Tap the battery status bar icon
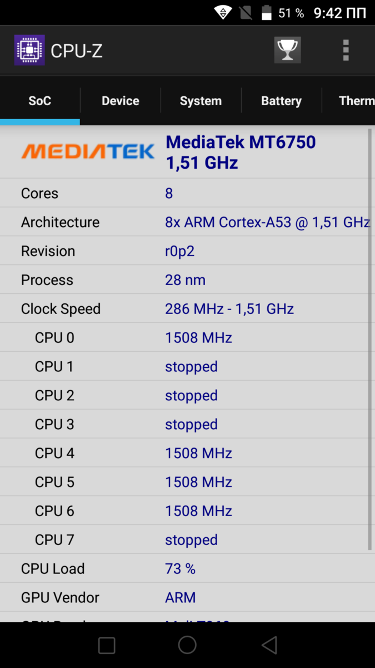375x668 pixels. tap(267, 13)
